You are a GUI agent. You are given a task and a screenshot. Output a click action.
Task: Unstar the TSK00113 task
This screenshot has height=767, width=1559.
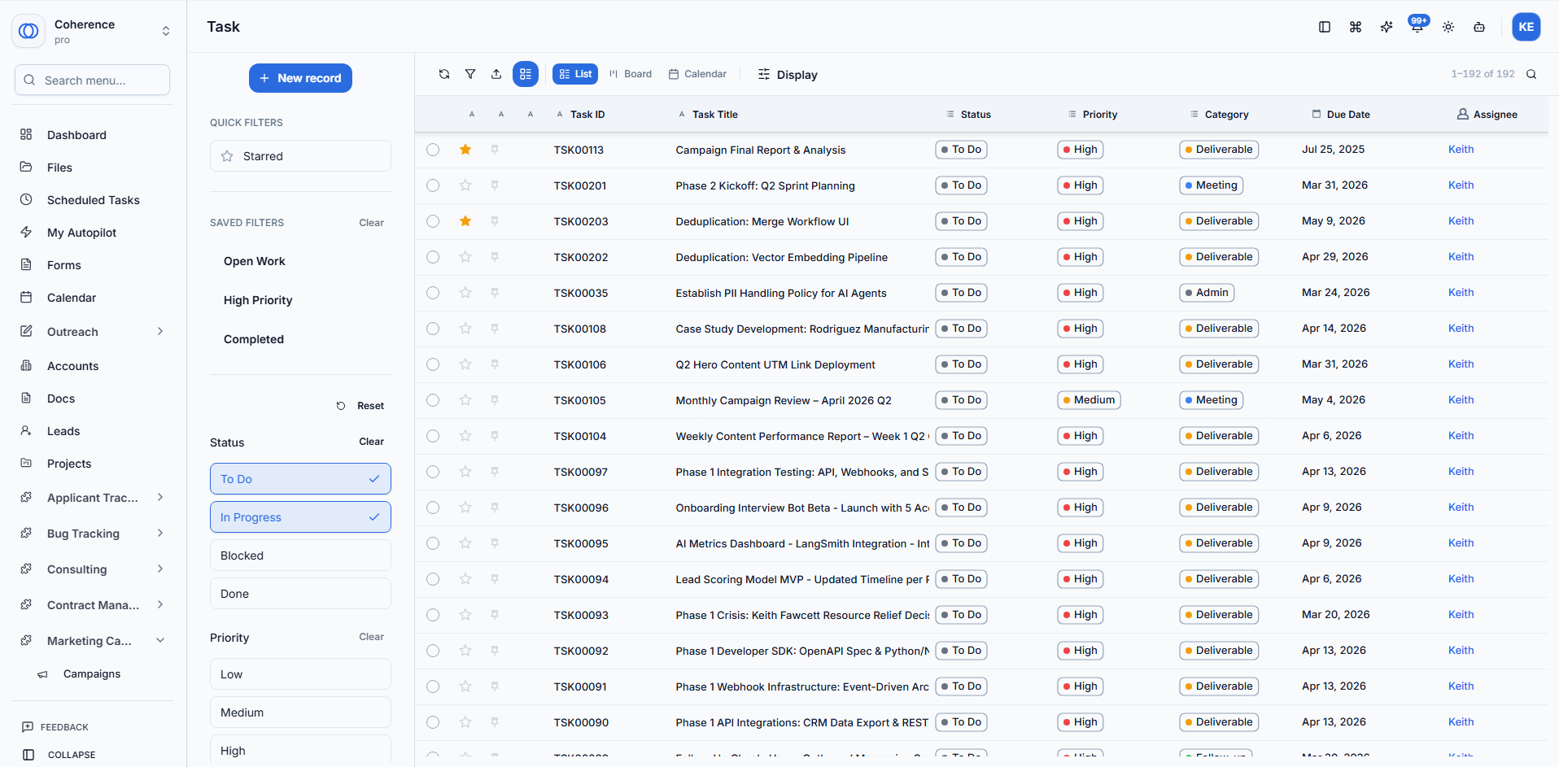[465, 150]
